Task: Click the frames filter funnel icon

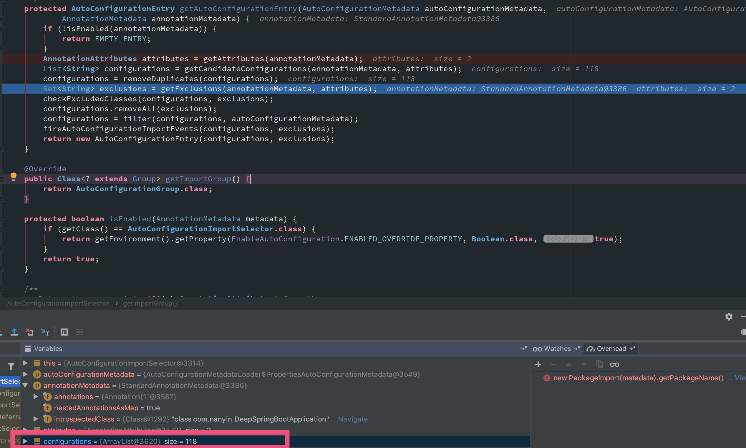Action: (11, 366)
